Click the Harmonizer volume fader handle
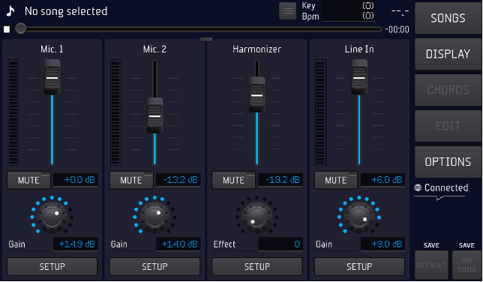483x282 pixels. 257,95
